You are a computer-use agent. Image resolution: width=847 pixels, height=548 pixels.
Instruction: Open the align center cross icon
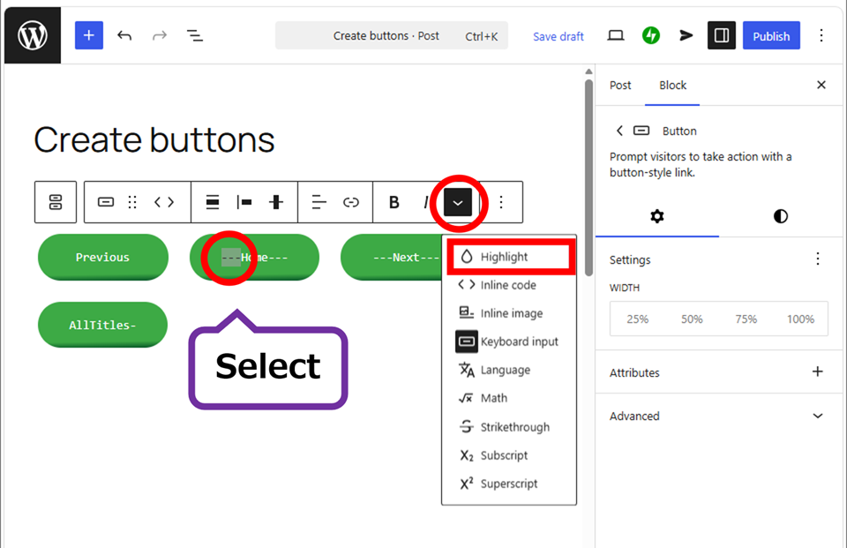276,202
